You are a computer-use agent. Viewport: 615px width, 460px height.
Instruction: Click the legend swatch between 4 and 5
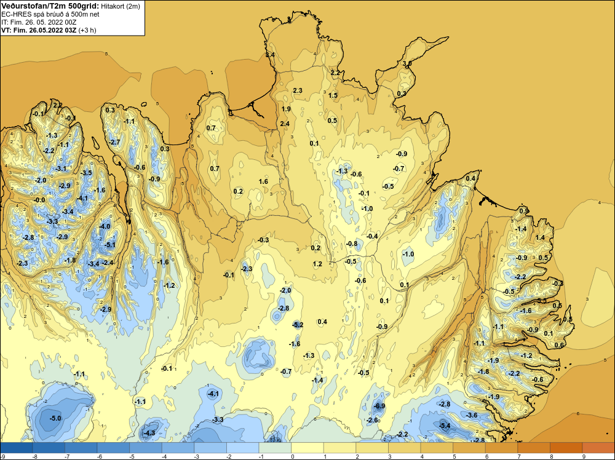(437, 448)
